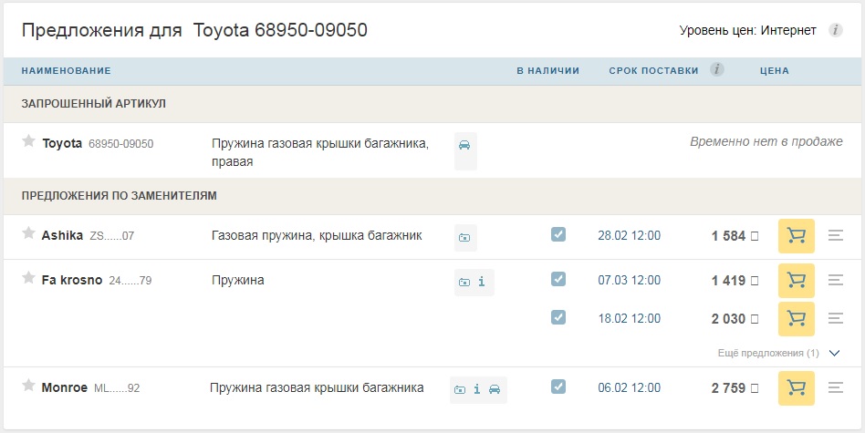The width and height of the screenshot is (865, 433).
Task: Click the car applicability icon for Toyota
Action: pyautogui.click(x=464, y=146)
